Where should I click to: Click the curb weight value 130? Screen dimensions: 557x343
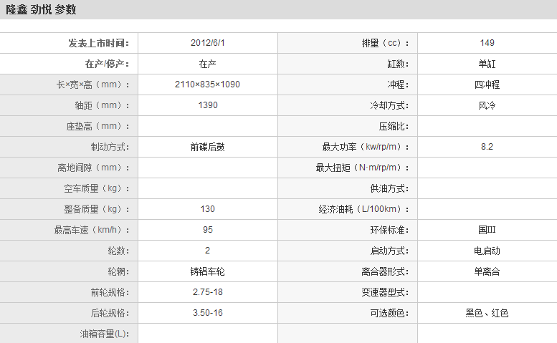pyautogui.click(x=207, y=209)
